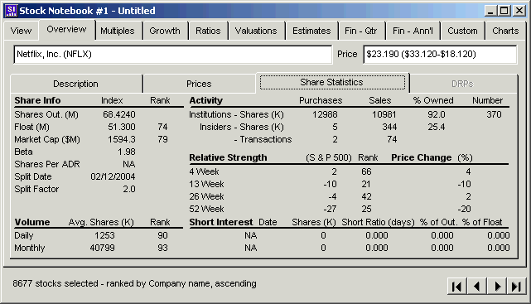Click the Float value 51.300
Image resolution: width=531 pixels, height=304 pixels.
tap(122, 128)
